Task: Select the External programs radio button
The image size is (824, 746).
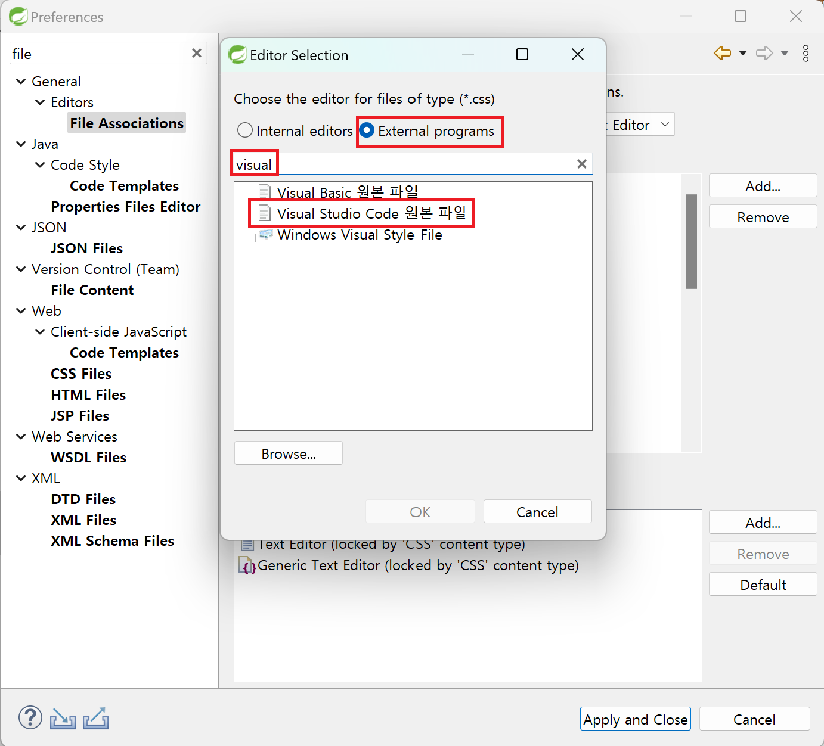Action: click(x=367, y=130)
